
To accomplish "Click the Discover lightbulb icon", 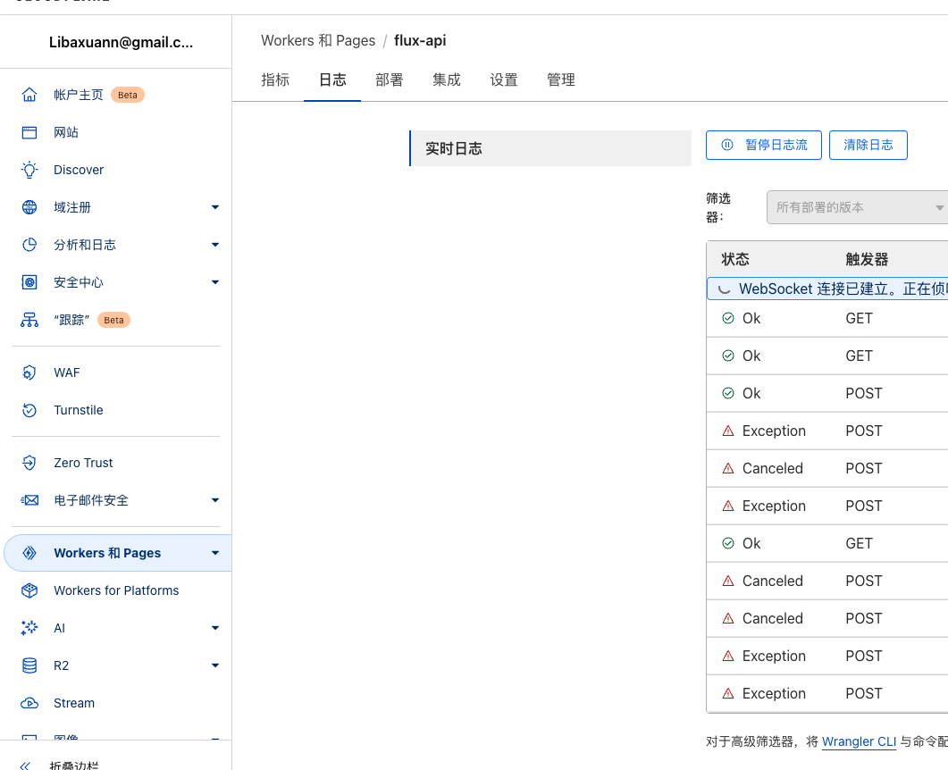I will coord(29,170).
